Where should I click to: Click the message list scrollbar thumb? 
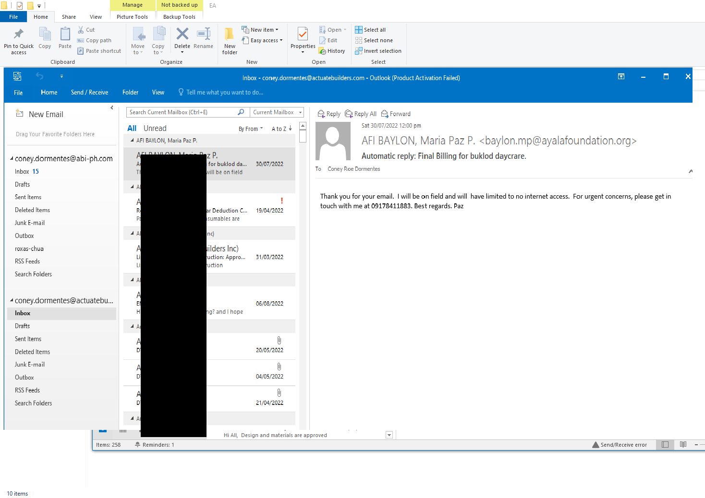tap(303, 137)
